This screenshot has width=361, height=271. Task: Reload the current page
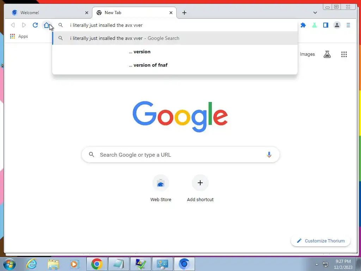[35, 25]
